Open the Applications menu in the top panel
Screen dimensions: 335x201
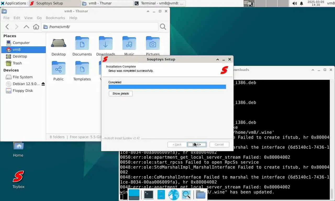click(14, 3)
